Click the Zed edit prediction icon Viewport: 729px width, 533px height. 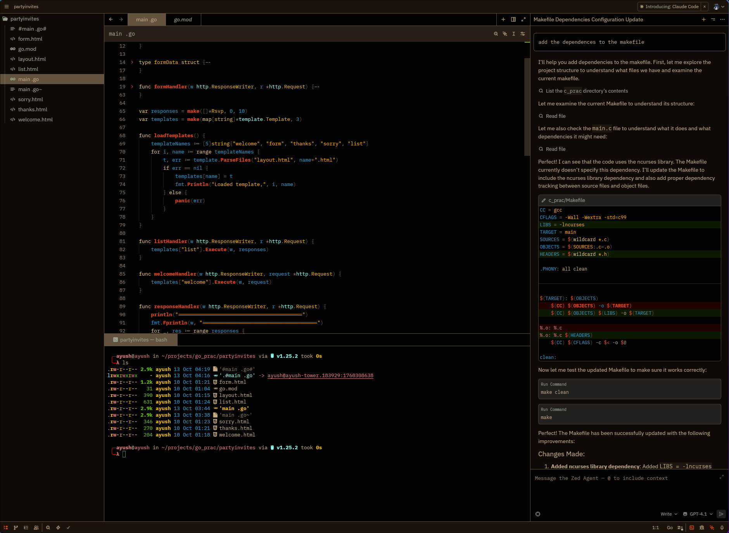tap(680, 528)
